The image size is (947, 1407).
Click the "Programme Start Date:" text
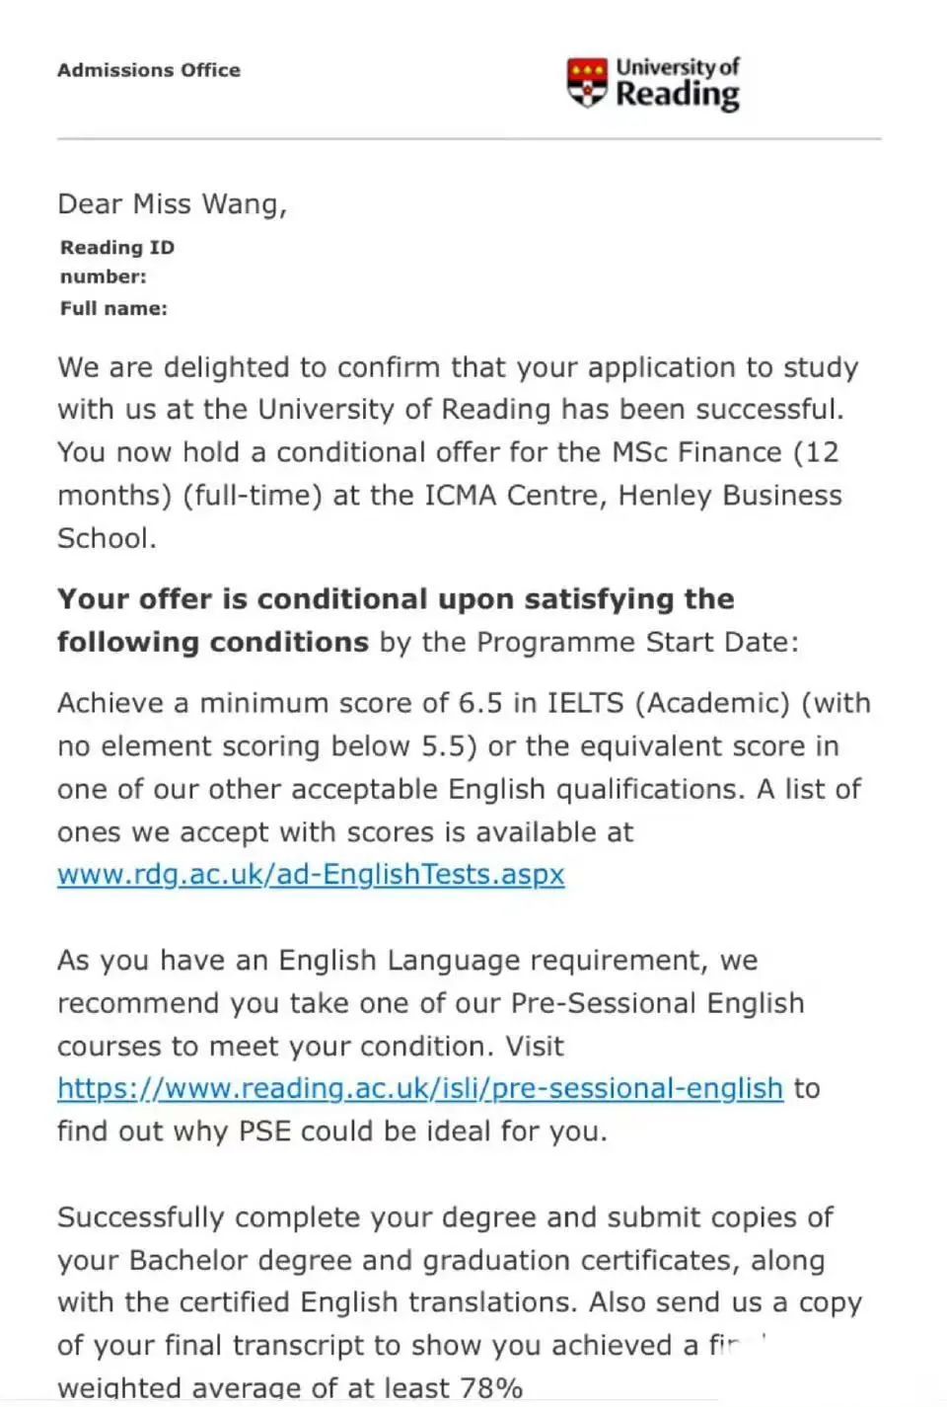tap(637, 643)
